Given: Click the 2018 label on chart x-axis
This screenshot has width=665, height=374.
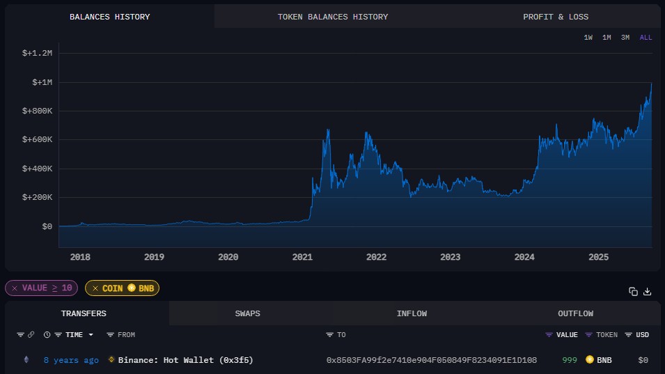Looking at the screenshot, I should (x=80, y=257).
